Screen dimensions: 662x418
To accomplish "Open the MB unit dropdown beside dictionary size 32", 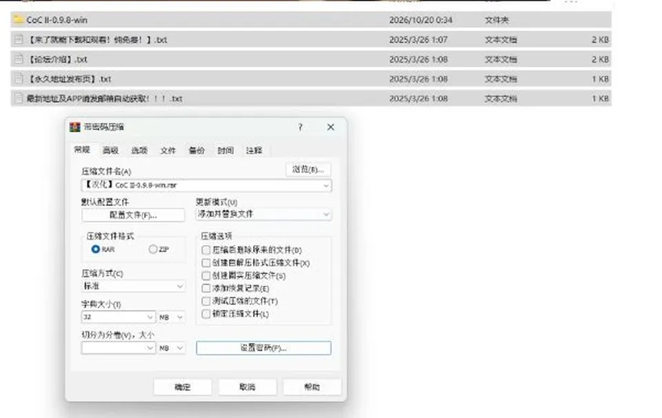I will (172, 317).
